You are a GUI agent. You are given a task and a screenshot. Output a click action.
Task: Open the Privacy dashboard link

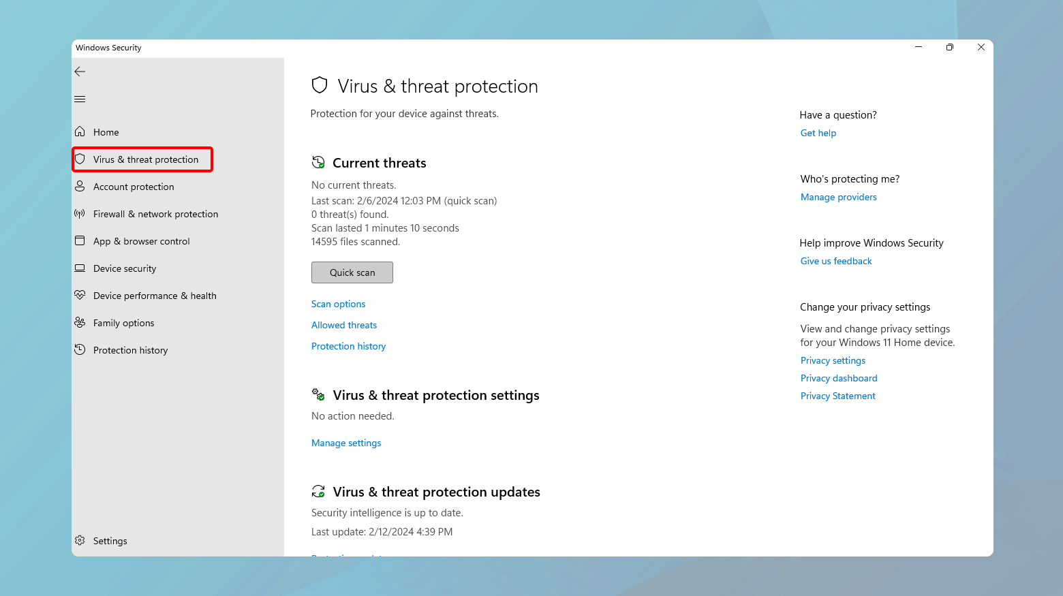(x=838, y=378)
